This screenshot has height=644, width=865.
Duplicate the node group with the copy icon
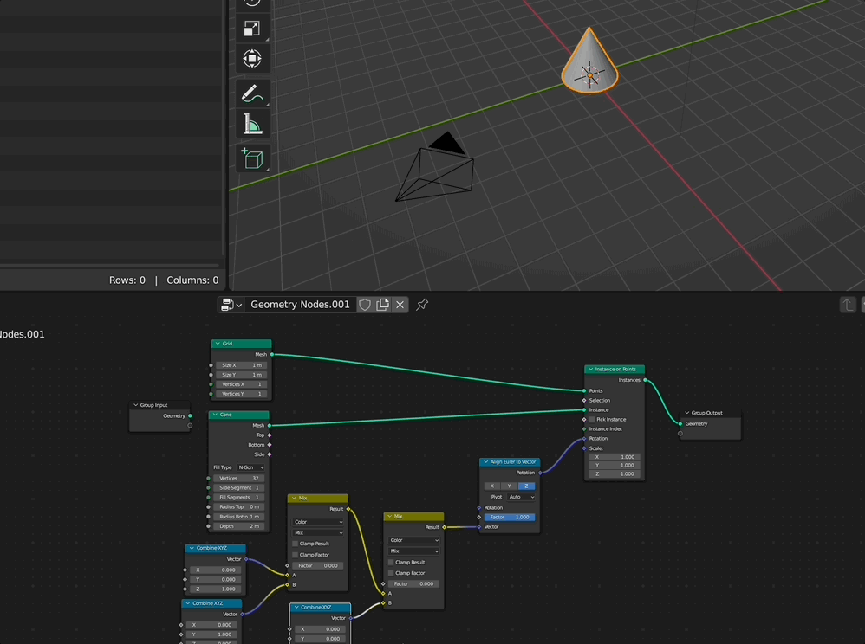(381, 304)
